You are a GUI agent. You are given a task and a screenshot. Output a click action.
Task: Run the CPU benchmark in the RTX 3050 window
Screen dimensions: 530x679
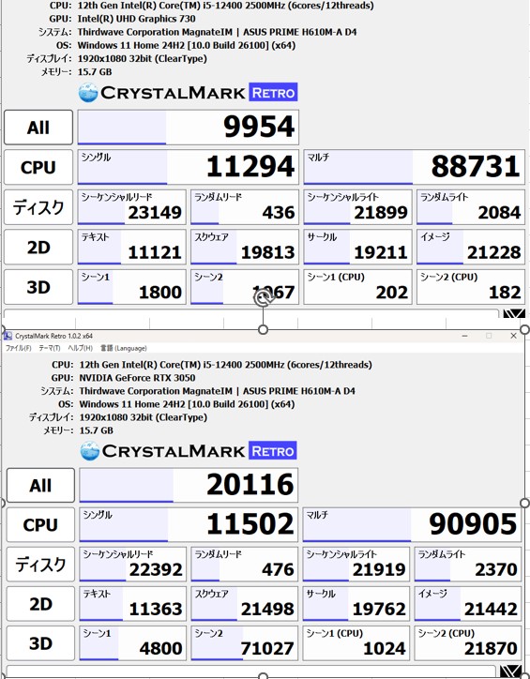[40, 525]
